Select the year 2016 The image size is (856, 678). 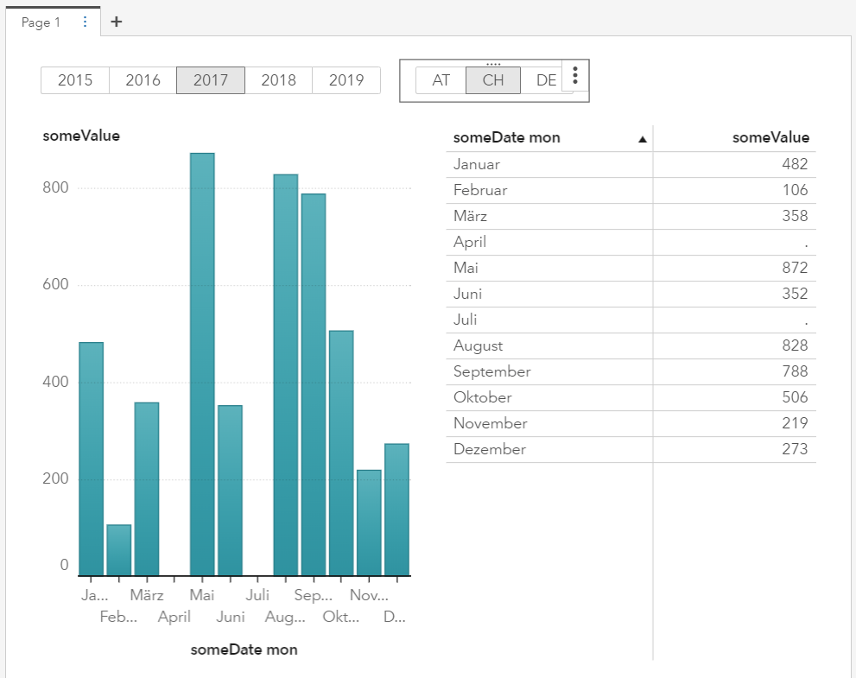pyautogui.click(x=142, y=80)
